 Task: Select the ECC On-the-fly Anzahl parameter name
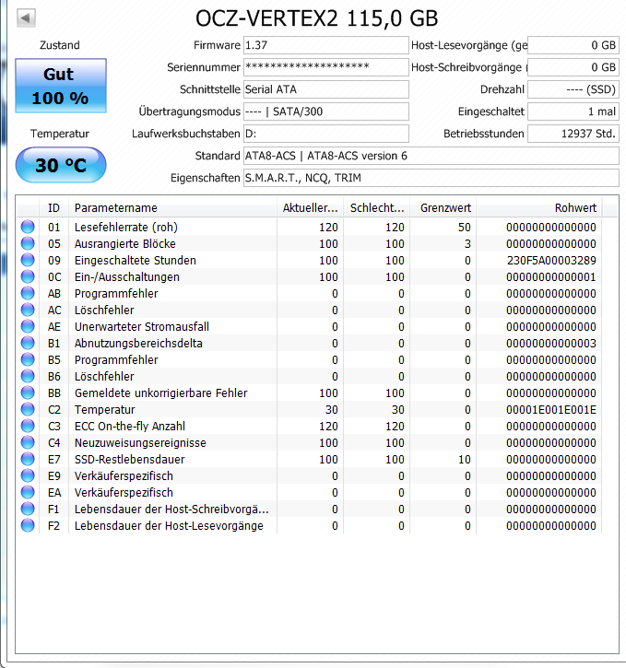(130, 427)
